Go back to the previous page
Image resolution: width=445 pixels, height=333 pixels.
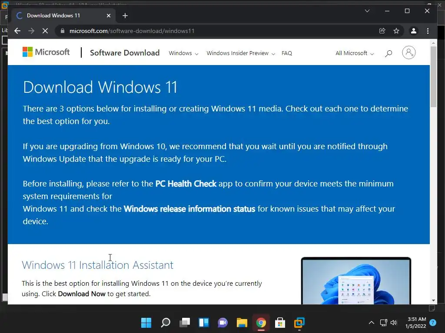click(17, 31)
